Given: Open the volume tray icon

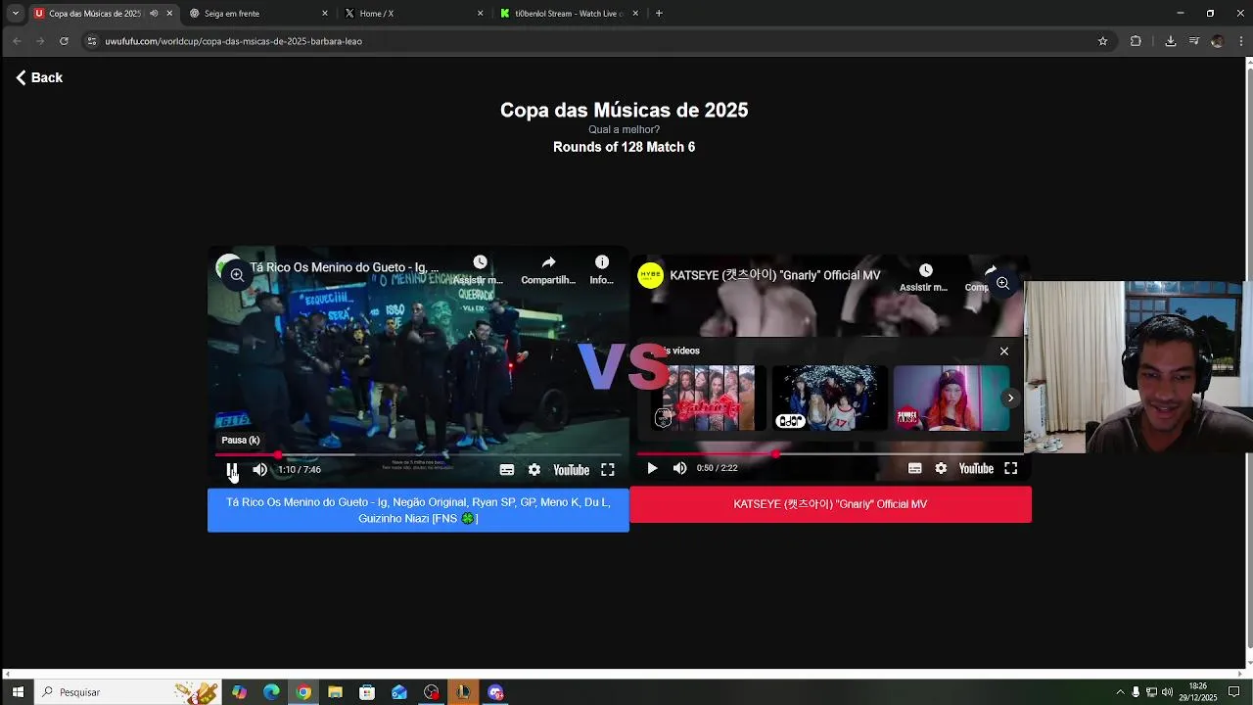Looking at the screenshot, I should coord(1167,692).
